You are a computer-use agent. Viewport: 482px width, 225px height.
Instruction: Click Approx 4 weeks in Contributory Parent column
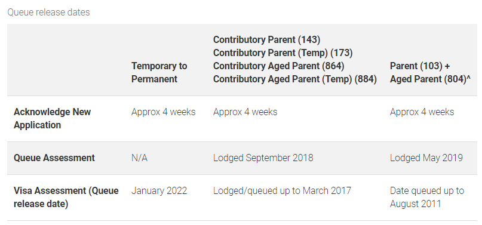[245, 112]
